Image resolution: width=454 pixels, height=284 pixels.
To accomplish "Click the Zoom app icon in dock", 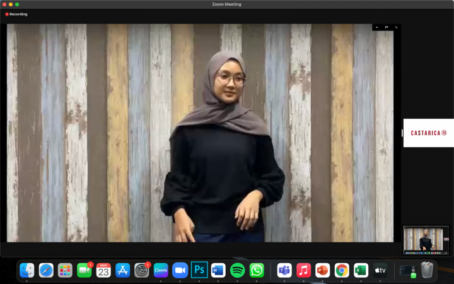I will click(180, 271).
